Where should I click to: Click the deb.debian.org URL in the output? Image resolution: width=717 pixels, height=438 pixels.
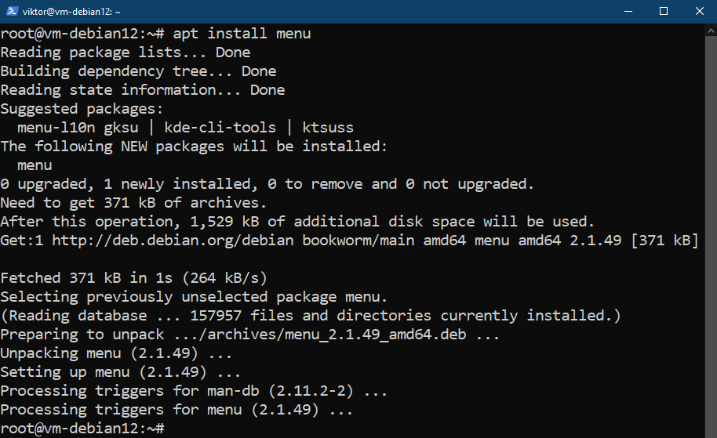[x=173, y=241]
